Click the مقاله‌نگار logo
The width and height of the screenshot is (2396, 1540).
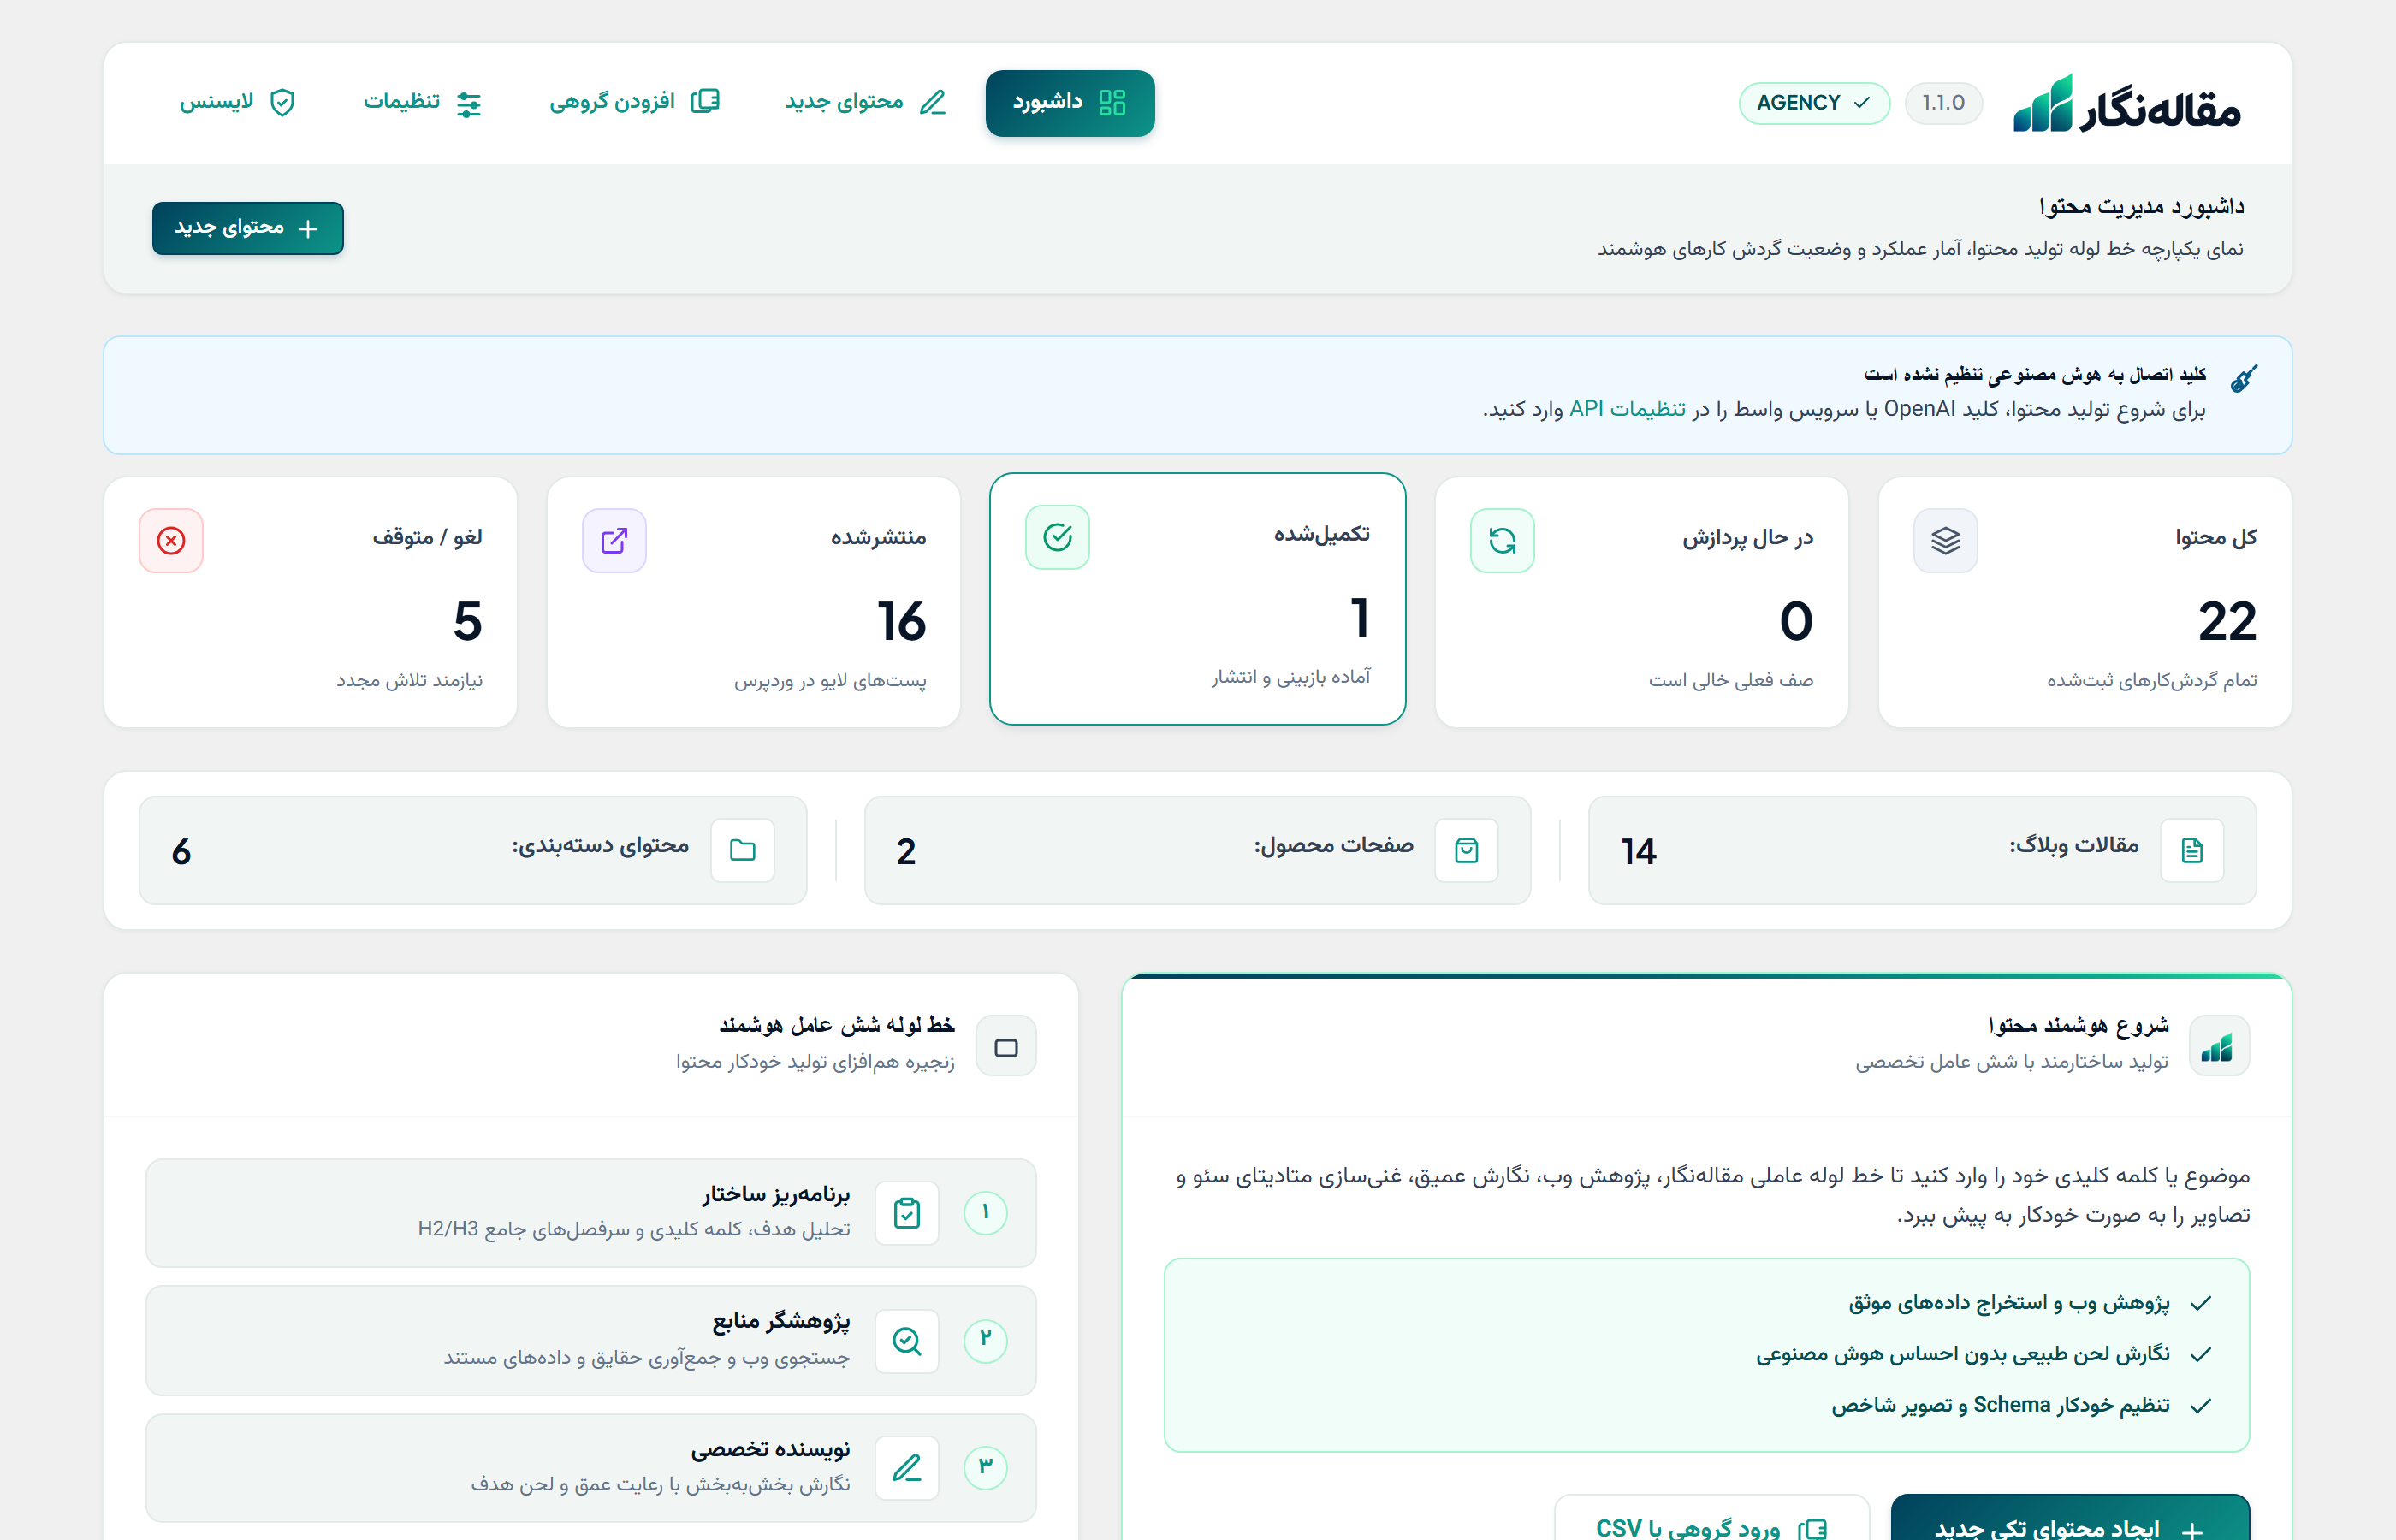point(2127,103)
